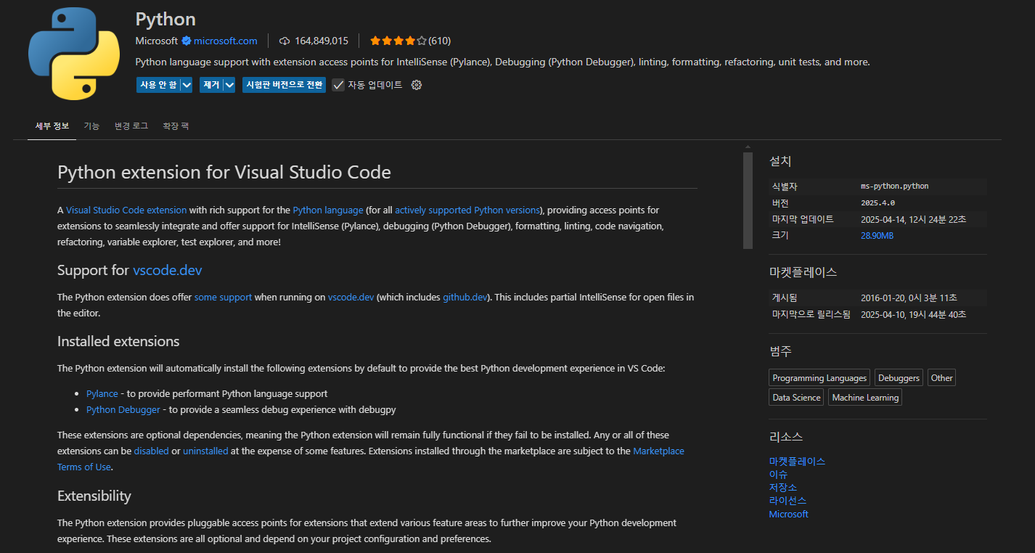Open the github.dev link
This screenshot has height=553, width=1035.
465,297
